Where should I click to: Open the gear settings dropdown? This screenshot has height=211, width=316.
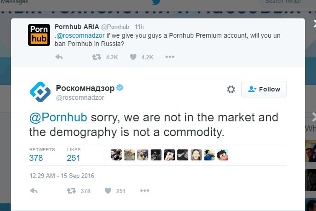[231, 90]
